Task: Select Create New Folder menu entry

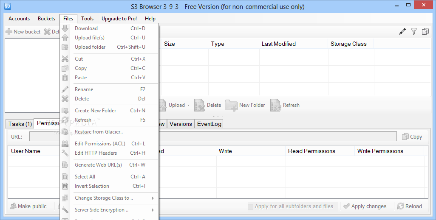Action: coord(109,110)
